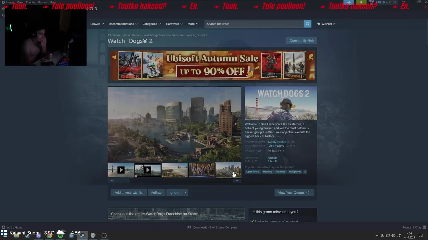This screenshot has height=240, width=428.
Task: Click the Ubisoft Autumn Sale banner
Action: pos(212,65)
